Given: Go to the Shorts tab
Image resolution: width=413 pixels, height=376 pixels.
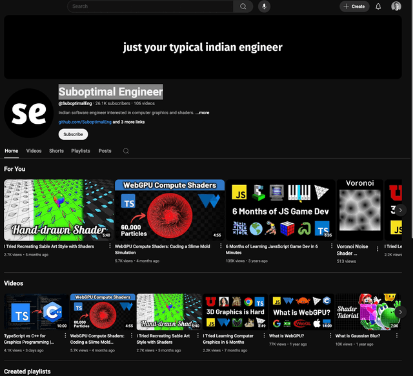Looking at the screenshot, I should [56, 151].
